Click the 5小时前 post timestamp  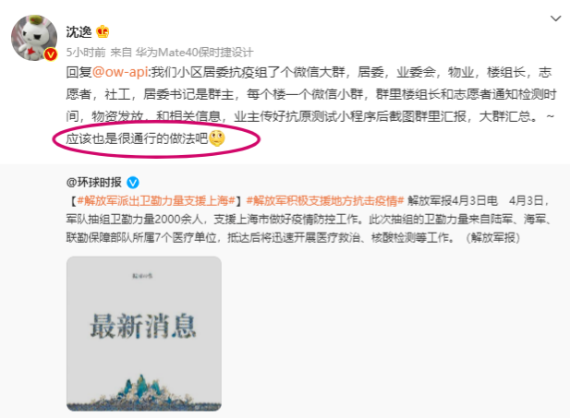pos(86,53)
